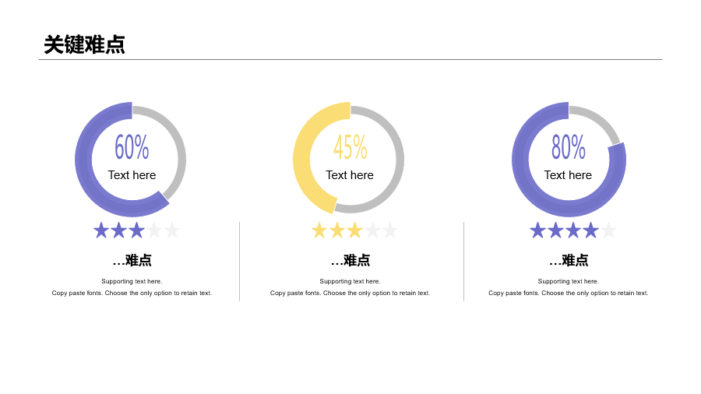Click the …难点 heading below the 60% chart

[x=132, y=260]
